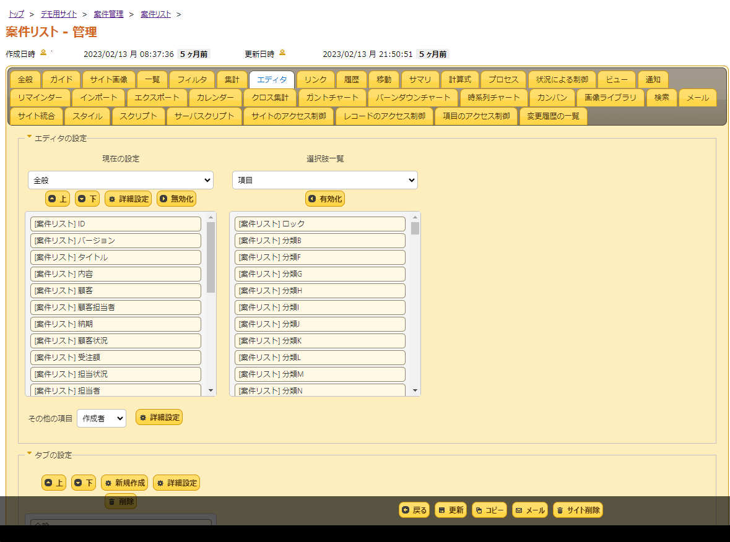The width and height of the screenshot is (730, 542).
Task: Select the [案件リスト] タイトル list item
Action: click(116, 257)
